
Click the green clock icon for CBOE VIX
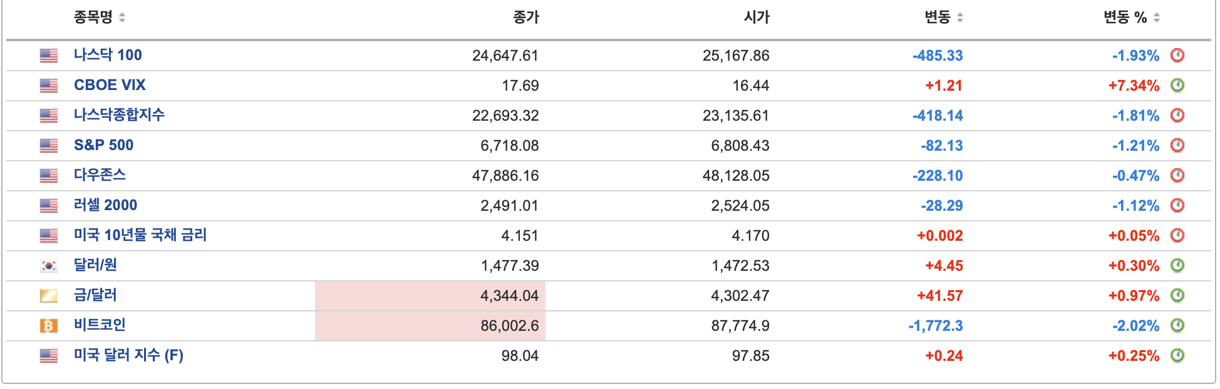(x=1177, y=85)
